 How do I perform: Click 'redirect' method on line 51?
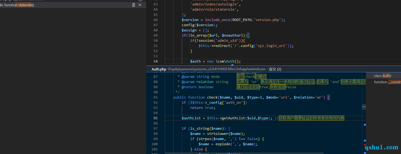click(x=222, y=46)
